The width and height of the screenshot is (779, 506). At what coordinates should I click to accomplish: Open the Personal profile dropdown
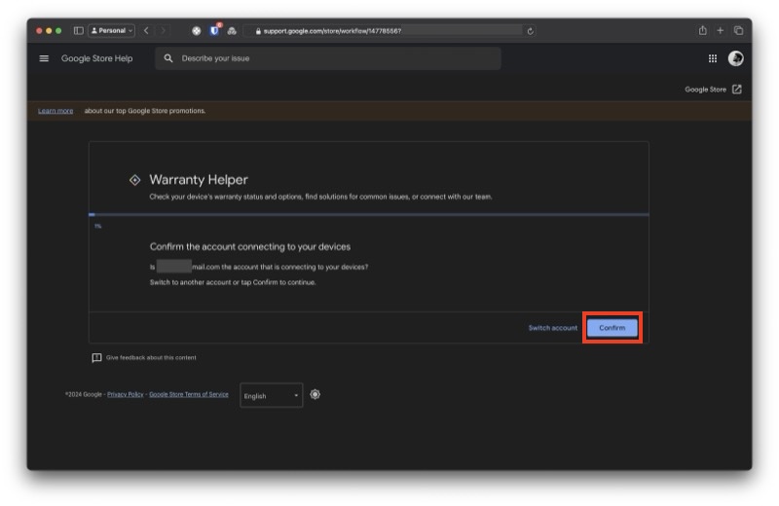click(x=112, y=31)
